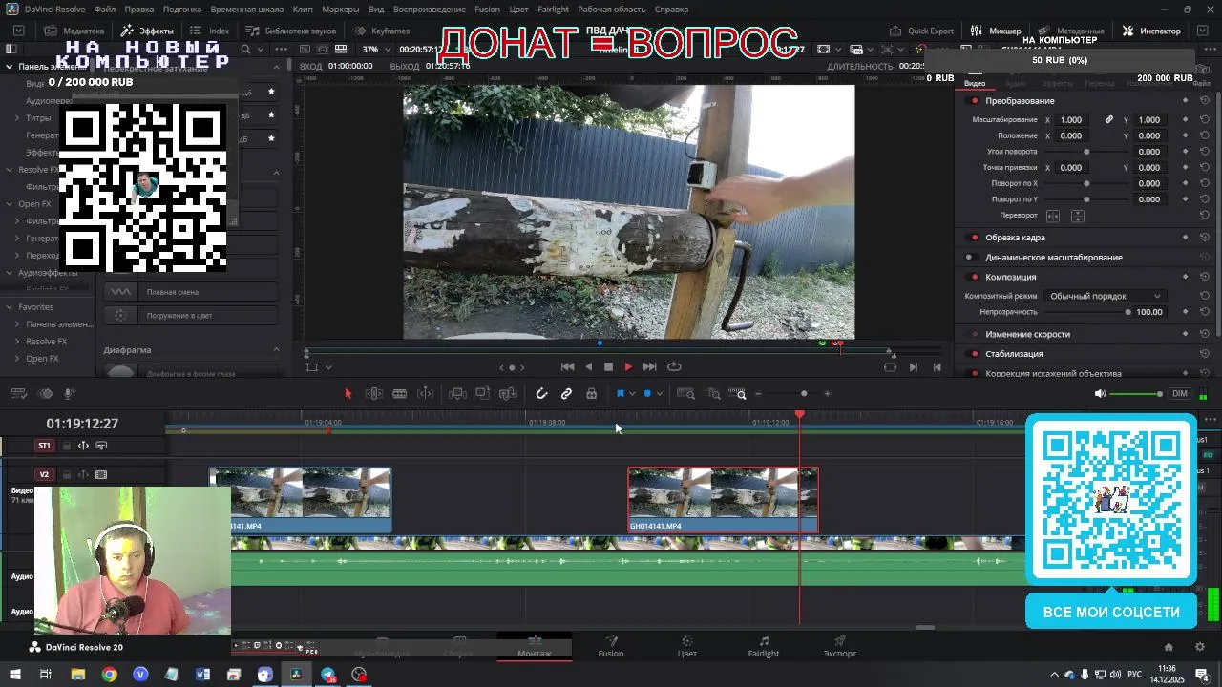Open the Файл menu
Image resolution: width=1222 pixels, height=687 pixels.
pos(105,9)
